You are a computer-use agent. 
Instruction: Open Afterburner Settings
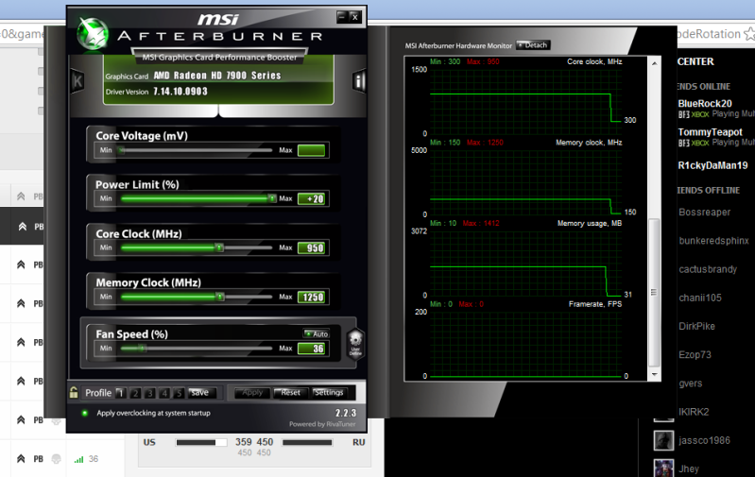[x=329, y=393]
